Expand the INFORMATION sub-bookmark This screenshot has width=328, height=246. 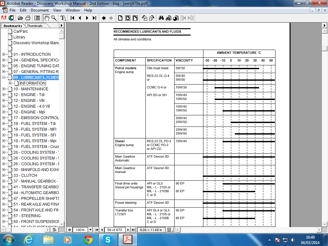point(10,83)
